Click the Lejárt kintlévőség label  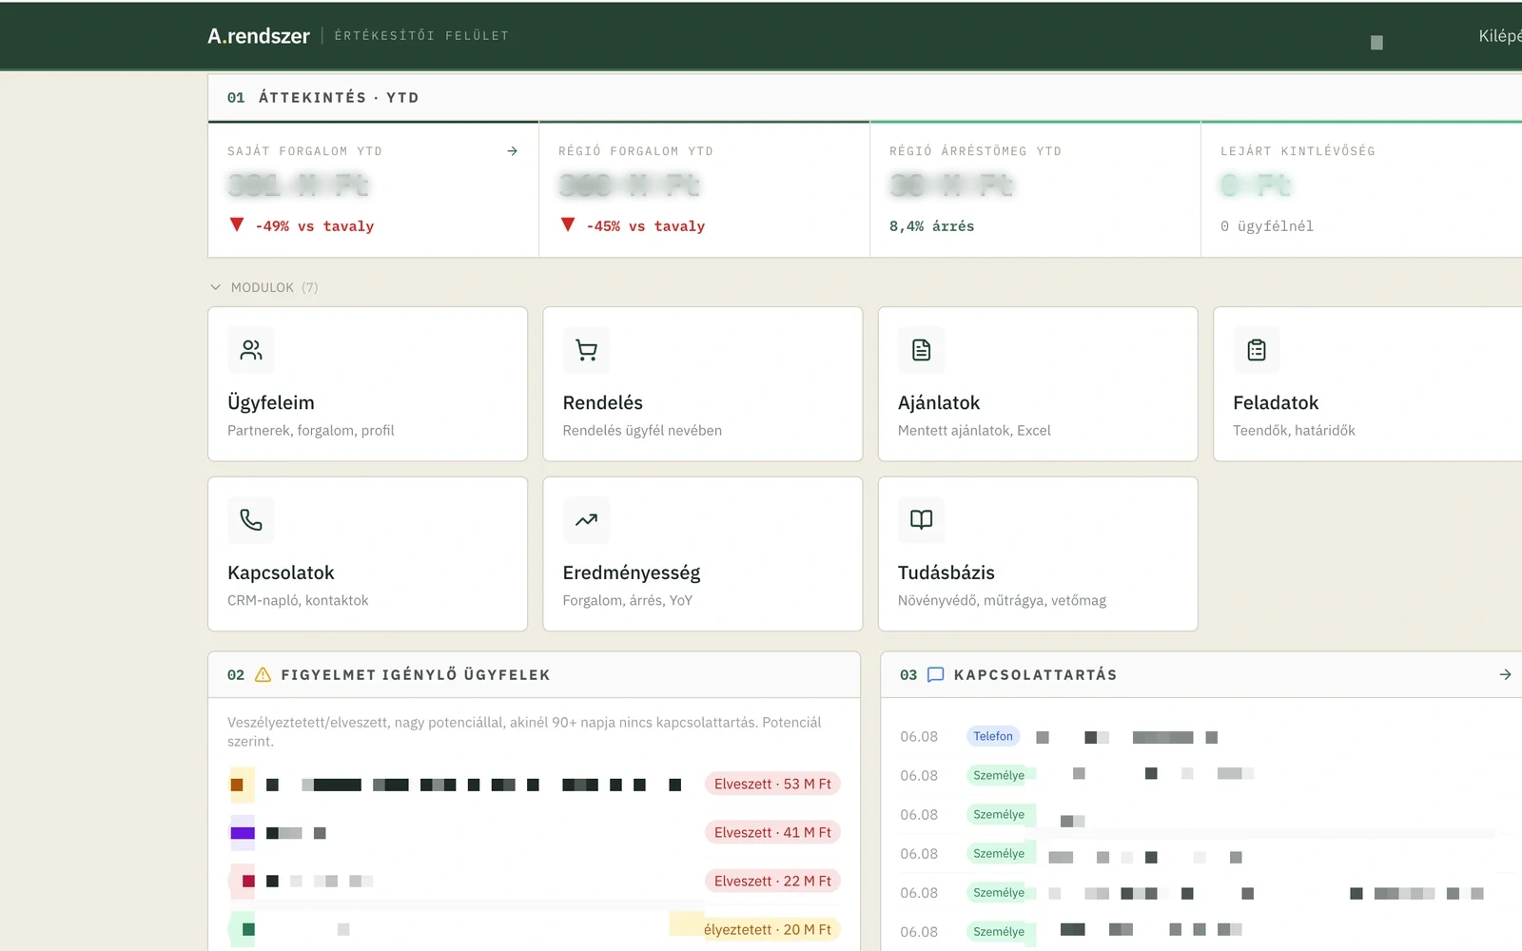(1298, 151)
